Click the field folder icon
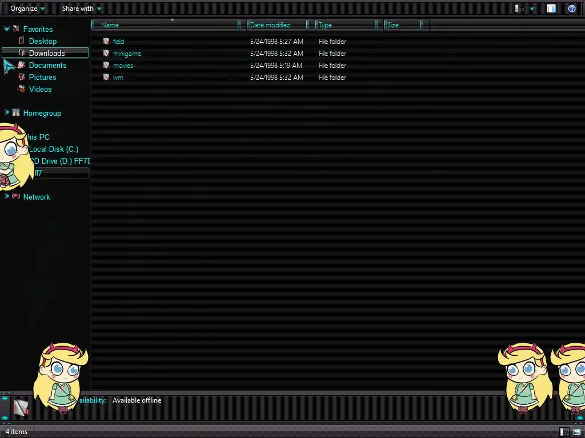Viewport: 585px width, 438px height. (x=106, y=41)
